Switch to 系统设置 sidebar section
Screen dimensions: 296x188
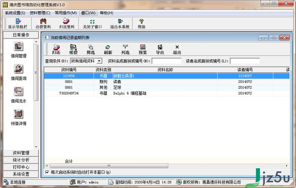pyautogui.click(x=21, y=174)
